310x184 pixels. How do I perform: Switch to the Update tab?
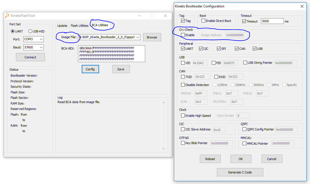tap(62, 26)
